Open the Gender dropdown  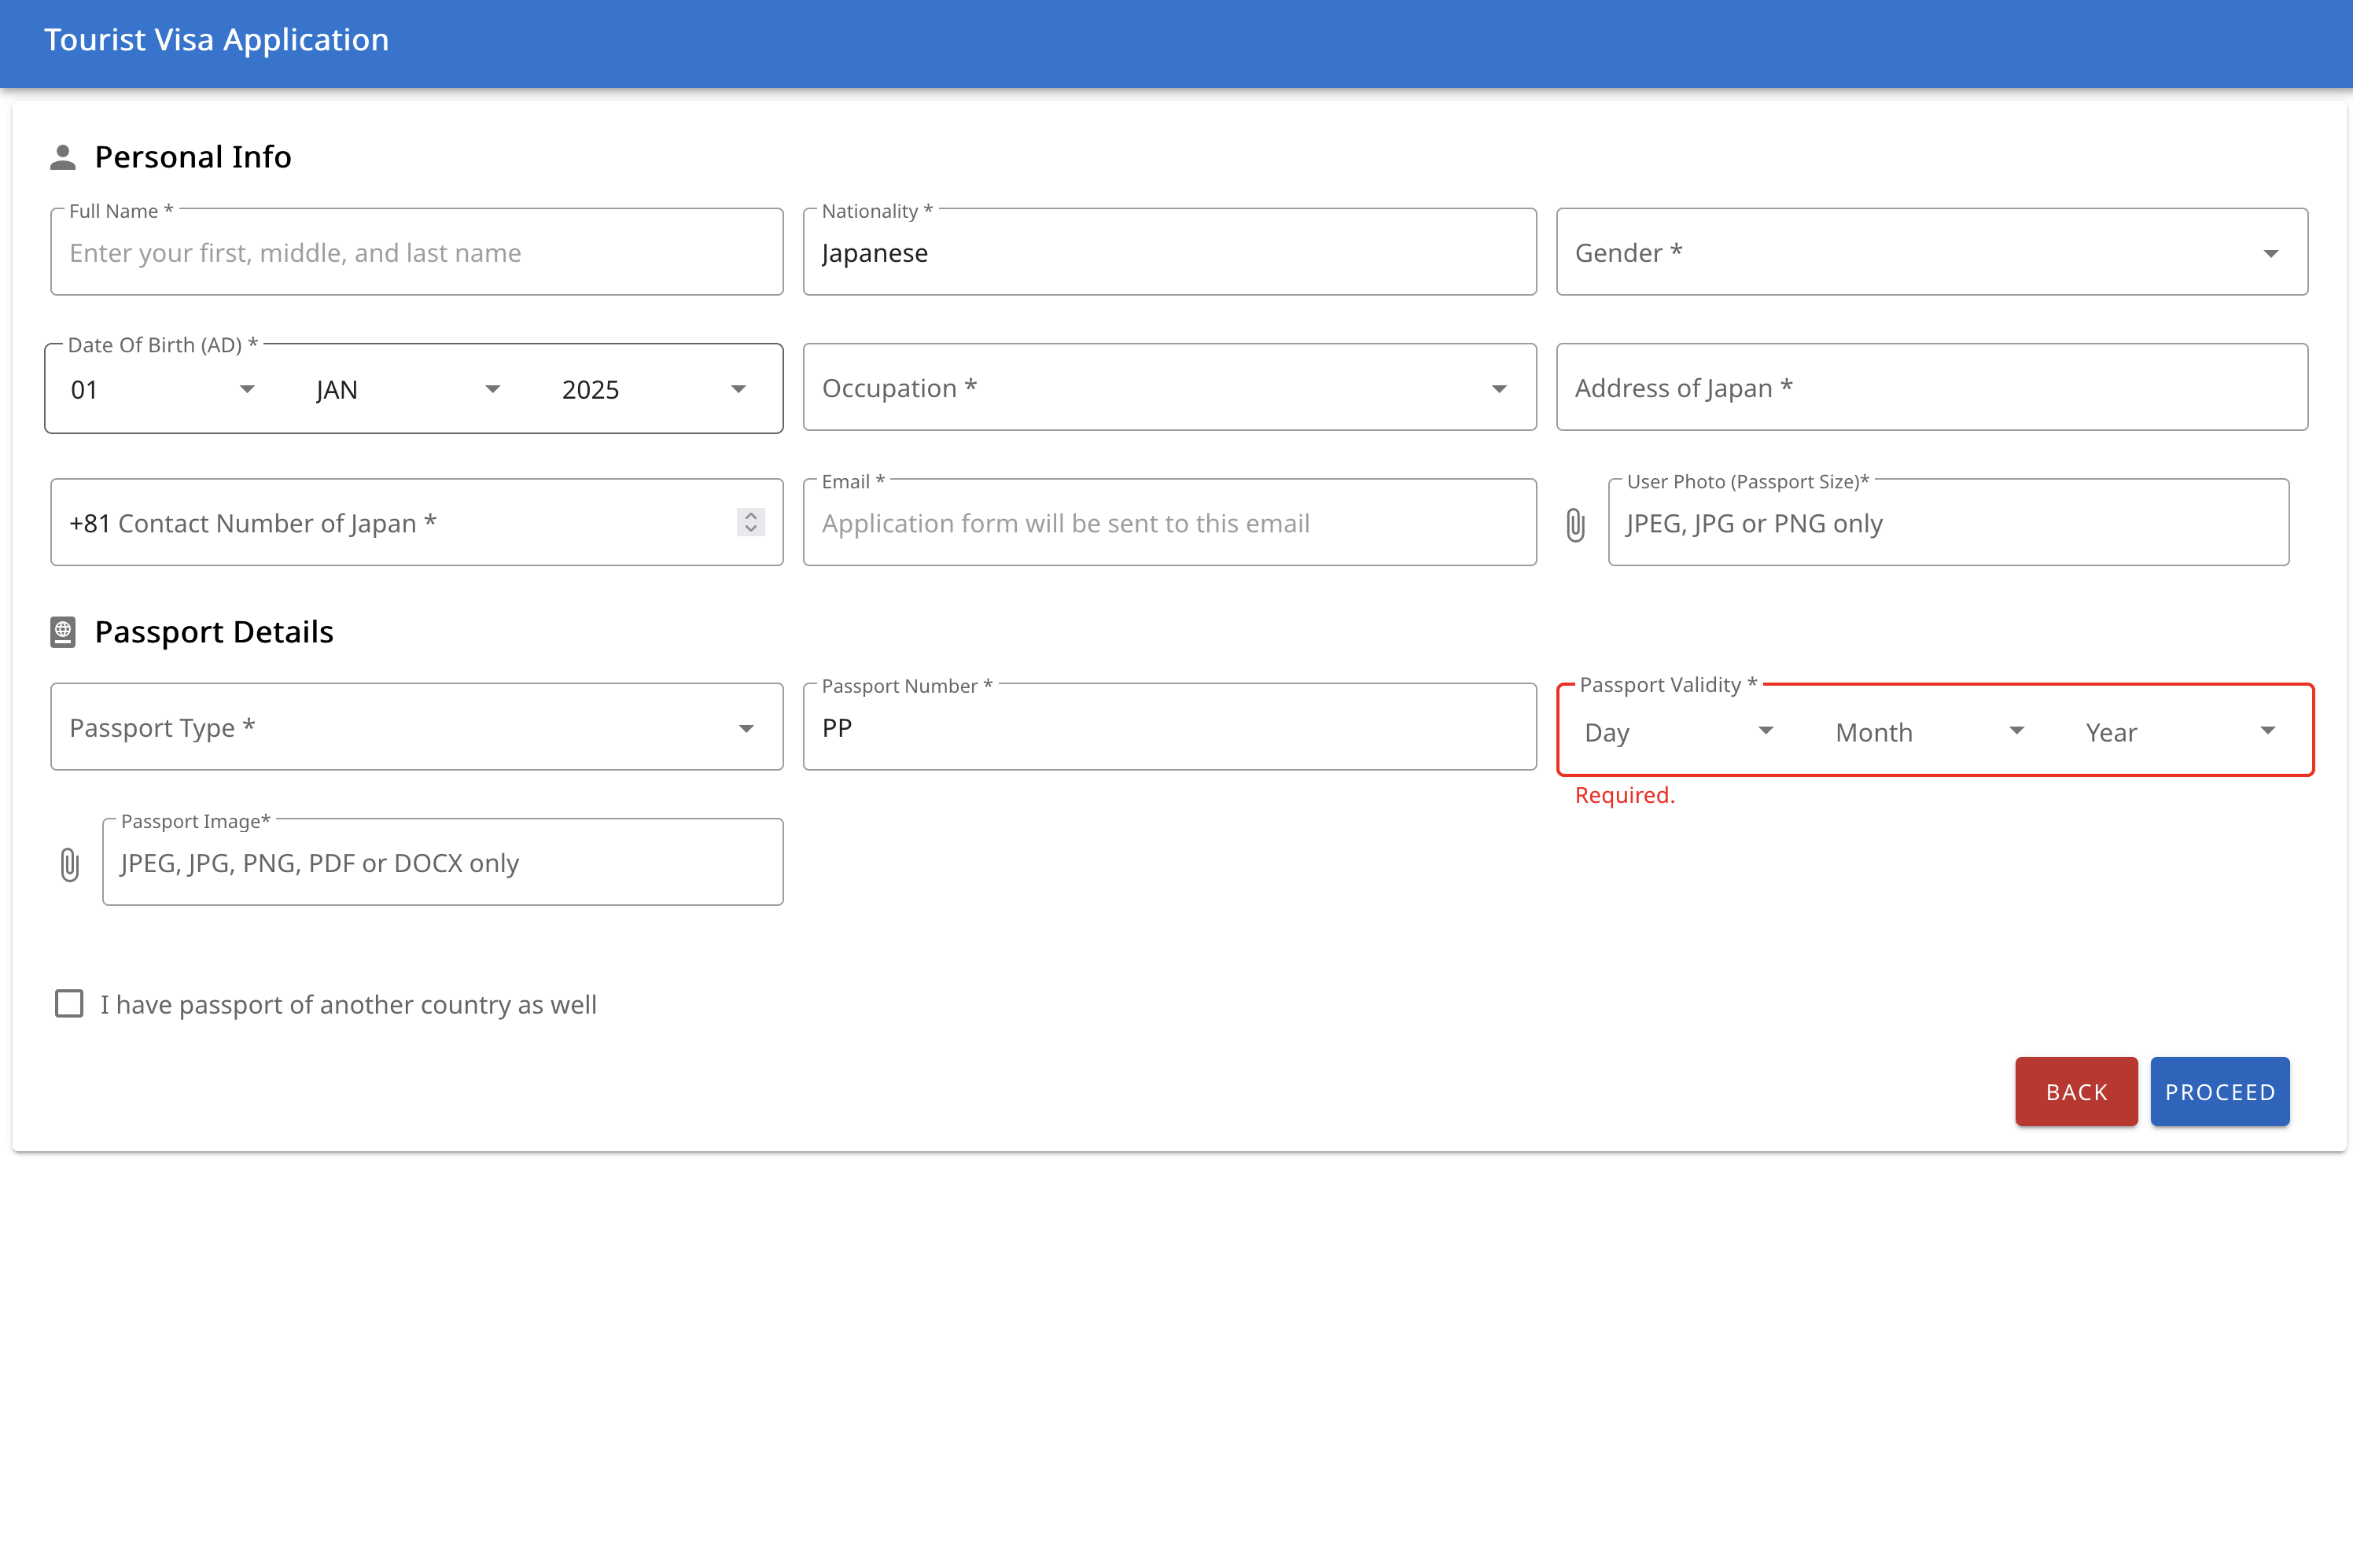pos(1931,252)
